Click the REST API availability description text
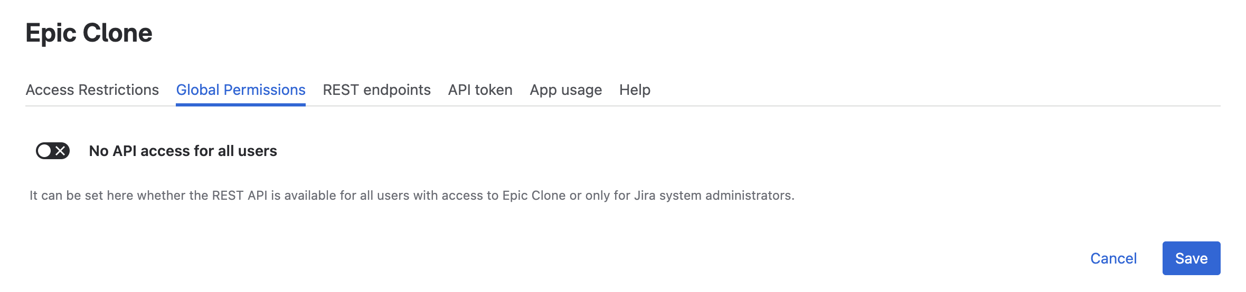Viewport: 1246px width, 292px height. 412,196
